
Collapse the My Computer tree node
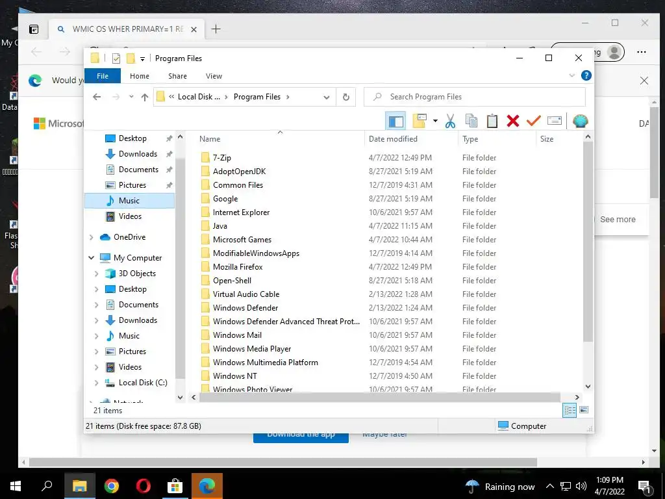click(91, 257)
